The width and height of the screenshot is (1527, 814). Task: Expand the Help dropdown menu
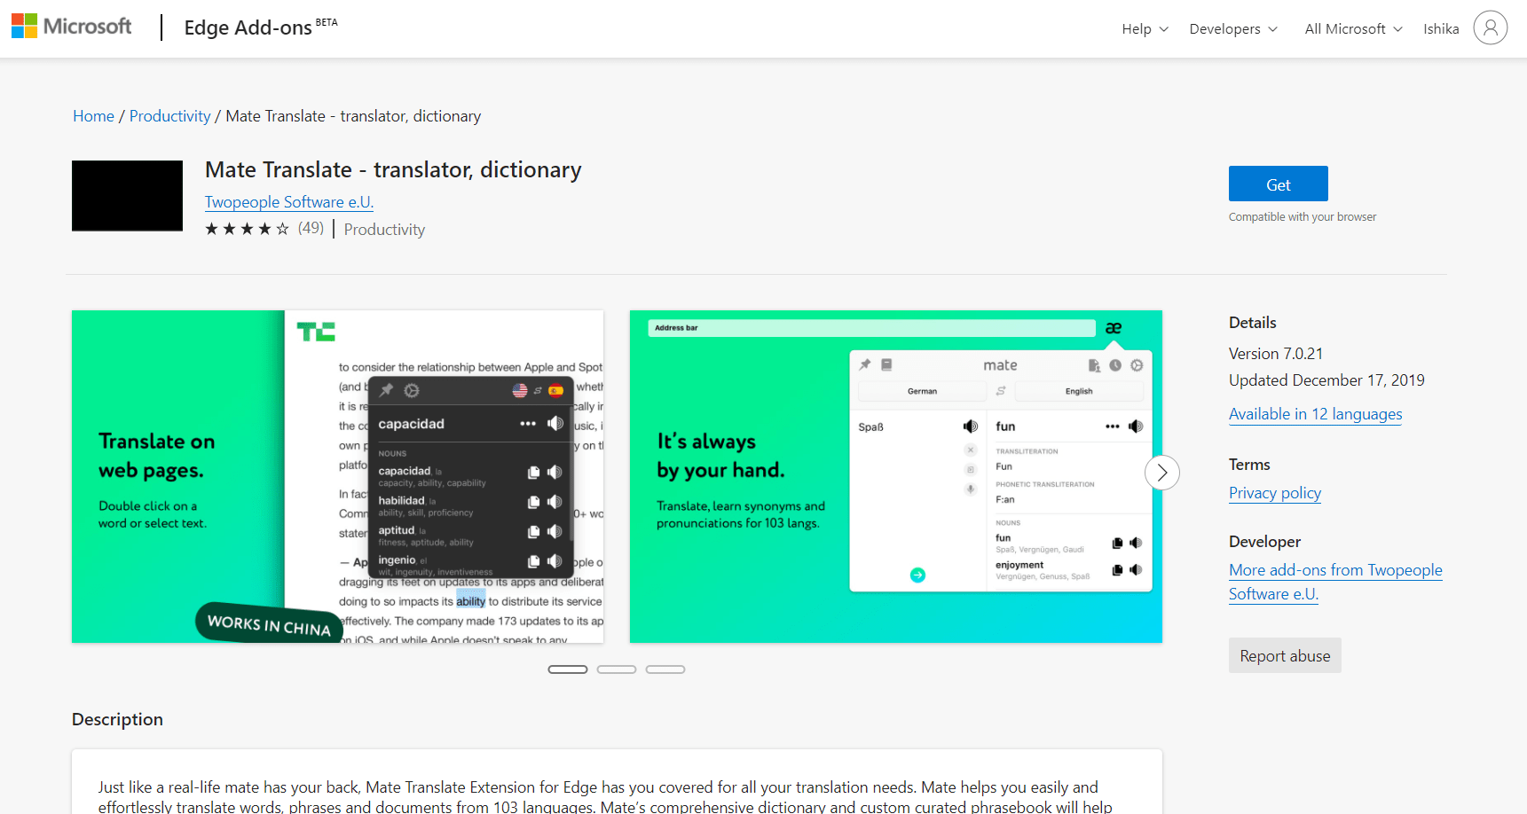tap(1145, 28)
